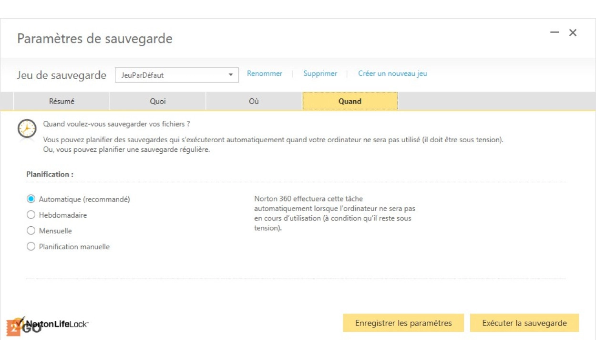Go to the Où tab
The height and width of the screenshot is (358, 596).
pos(254,101)
